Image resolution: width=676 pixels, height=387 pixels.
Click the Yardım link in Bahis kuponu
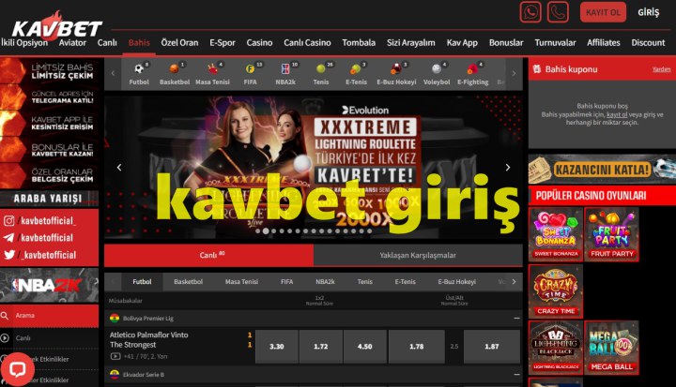661,69
